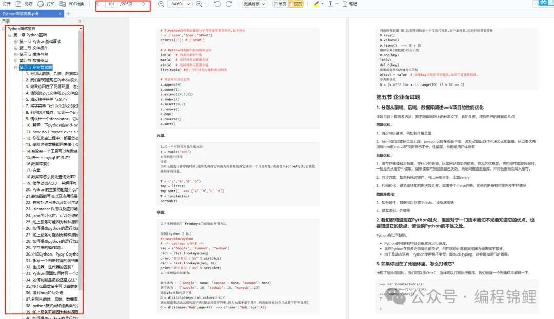Open outline item 10. 解释一下python的and-or
The width and height of the screenshot is (554, 319).
pyautogui.click(x=52, y=125)
